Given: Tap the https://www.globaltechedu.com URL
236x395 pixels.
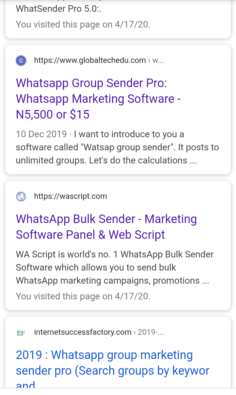Looking at the screenshot, I should tap(90, 60).
